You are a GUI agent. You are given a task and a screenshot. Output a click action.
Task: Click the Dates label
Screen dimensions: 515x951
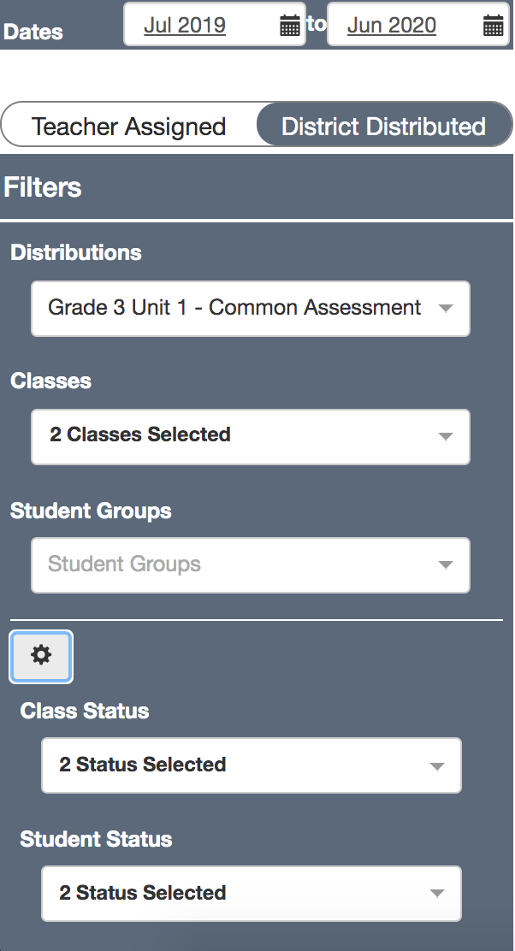click(x=33, y=32)
